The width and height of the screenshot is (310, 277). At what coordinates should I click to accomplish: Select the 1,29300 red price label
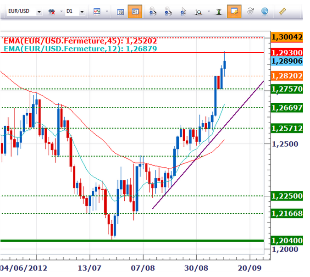(x=287, y=53)
